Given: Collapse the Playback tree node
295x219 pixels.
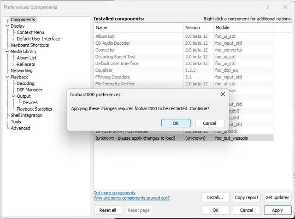Looking at the screenshot, I should coord(7,77).
